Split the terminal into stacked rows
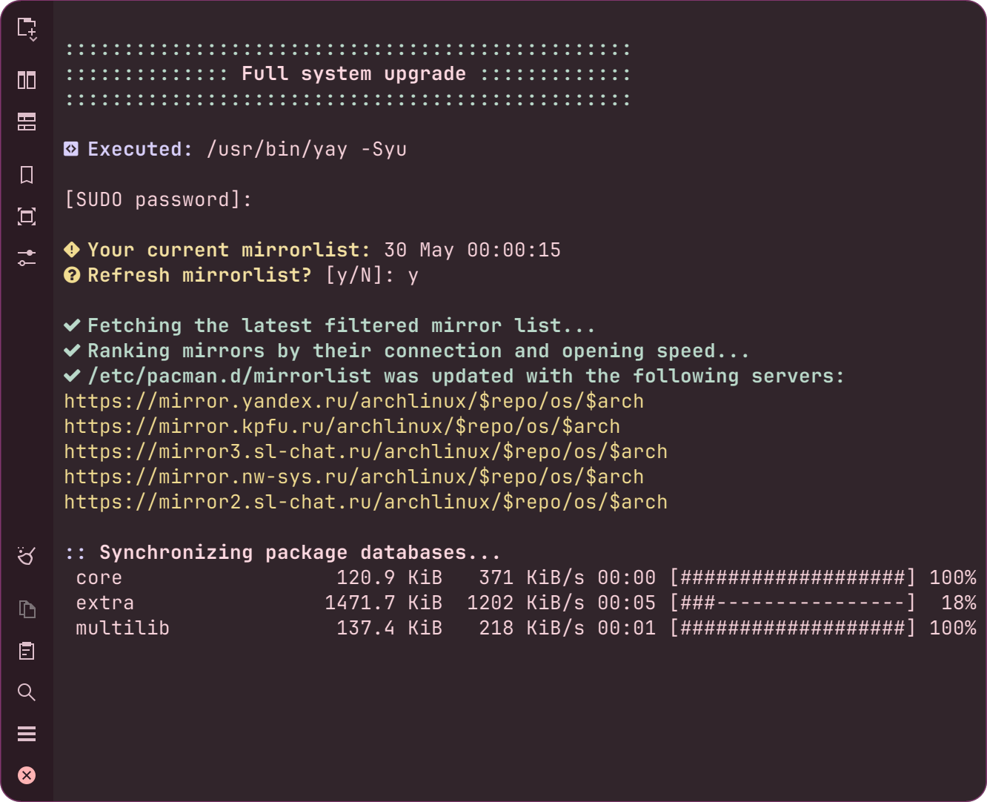This screenshot has width=987, height=802. click(x=27, y=122)
